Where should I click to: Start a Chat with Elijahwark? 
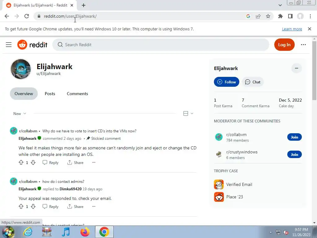[x=253, y=82]
